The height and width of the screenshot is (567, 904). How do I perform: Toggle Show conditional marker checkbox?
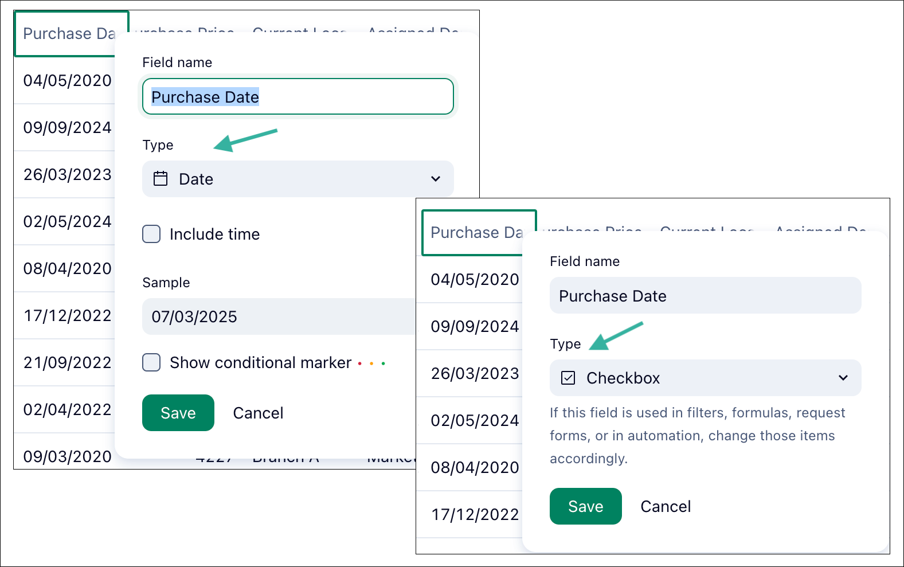coord(151,362)
